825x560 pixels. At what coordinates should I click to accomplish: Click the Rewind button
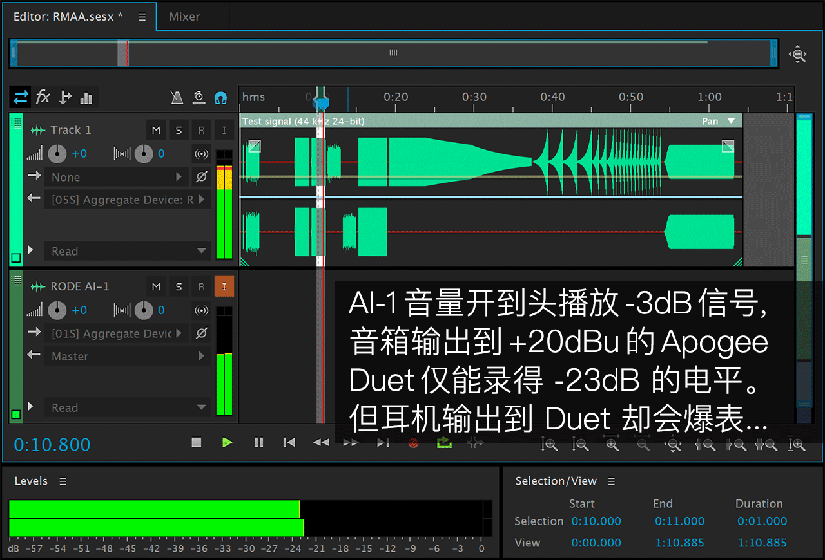[320, 442]
